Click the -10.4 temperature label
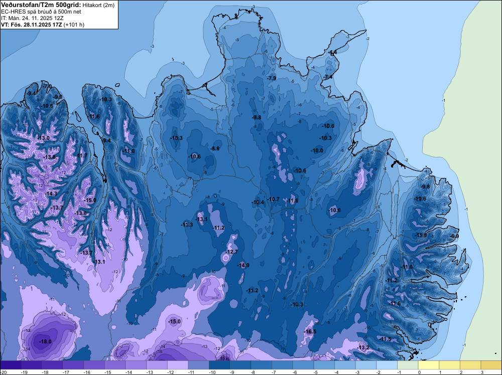 click(x=258, y=203)
